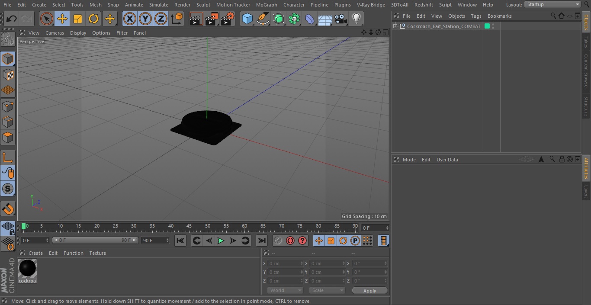Switch to the Layers side tab
The image size is (591, 305).
coord(586,191)
